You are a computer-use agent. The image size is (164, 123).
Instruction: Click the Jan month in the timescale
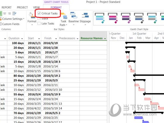pos(131,38)
